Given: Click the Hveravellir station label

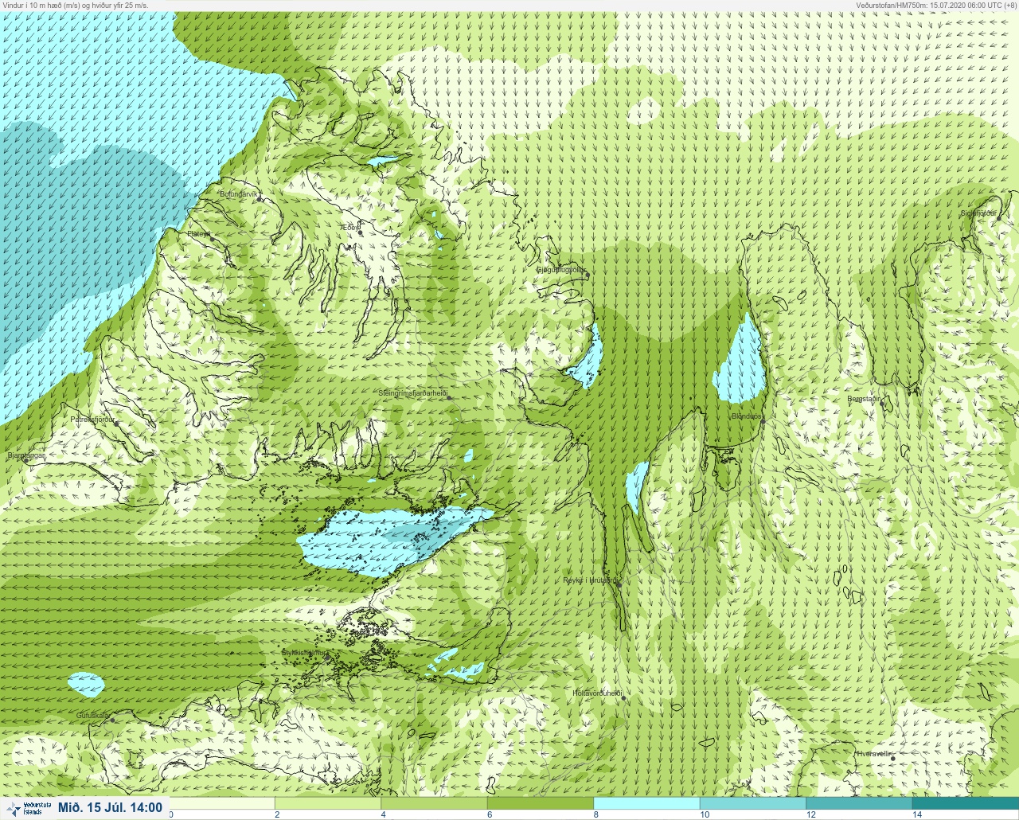Looking at the screenshot, I should 872,753.
